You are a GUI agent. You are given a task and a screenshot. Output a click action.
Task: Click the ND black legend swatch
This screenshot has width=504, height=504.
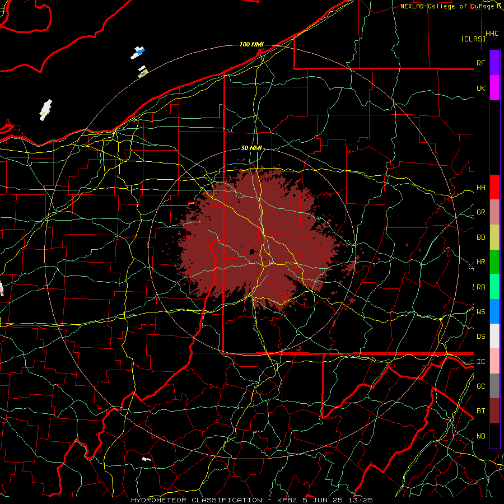point(494,436)
